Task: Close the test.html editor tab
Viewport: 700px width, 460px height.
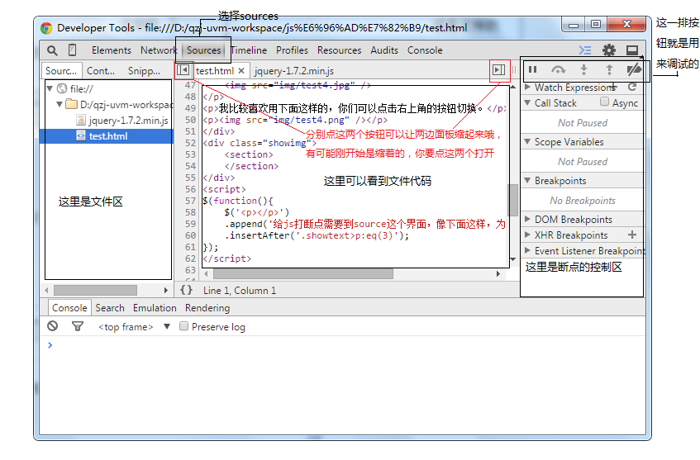Action: click(241, 70)
